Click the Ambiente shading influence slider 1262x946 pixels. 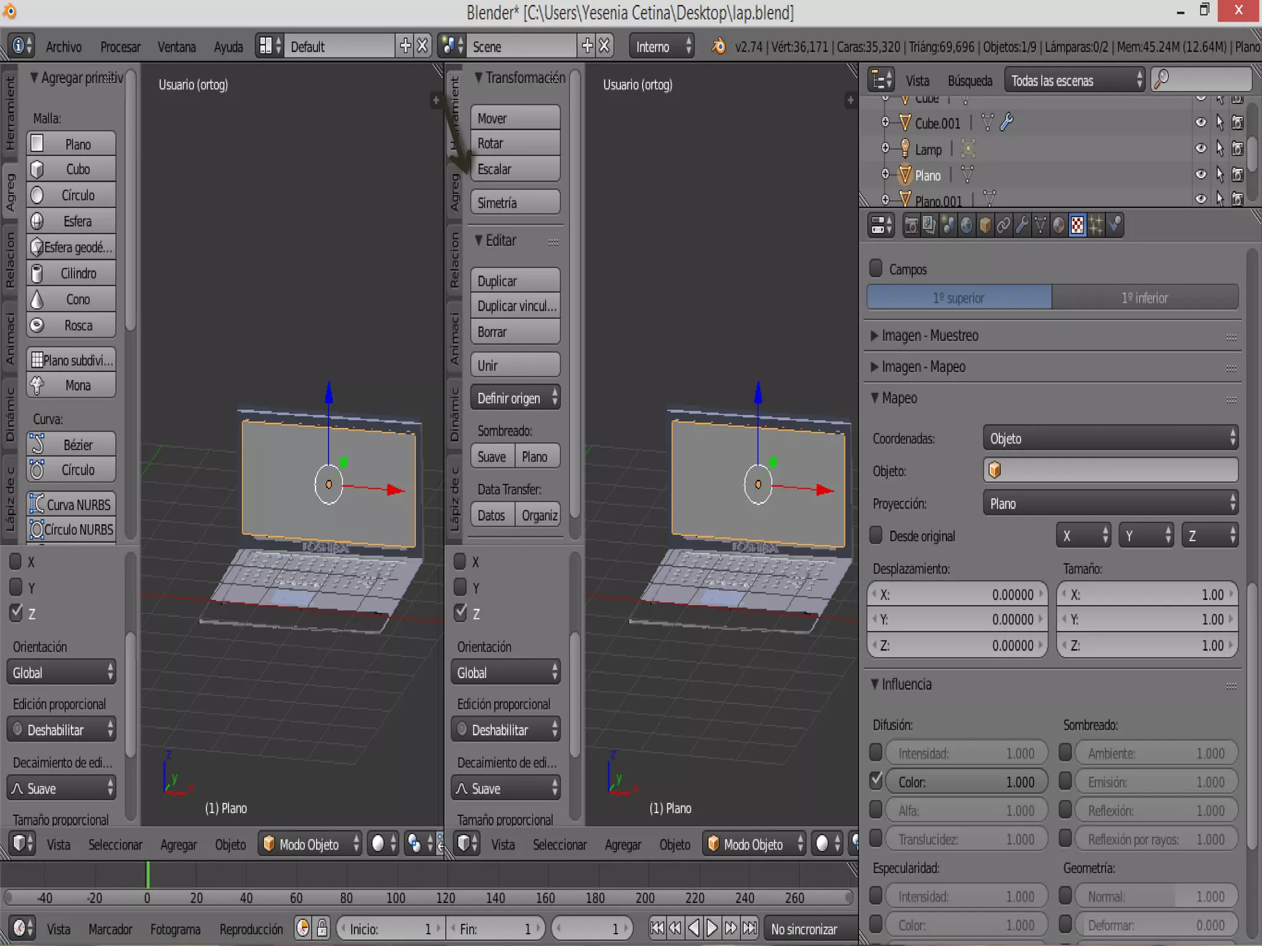click(x=1155, y=753)
